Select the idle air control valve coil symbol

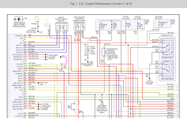(62, 27)
